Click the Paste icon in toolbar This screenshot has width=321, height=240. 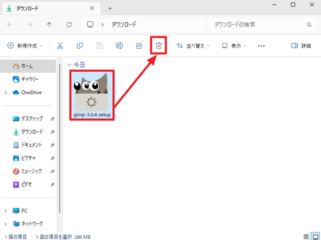pos(100,46)
